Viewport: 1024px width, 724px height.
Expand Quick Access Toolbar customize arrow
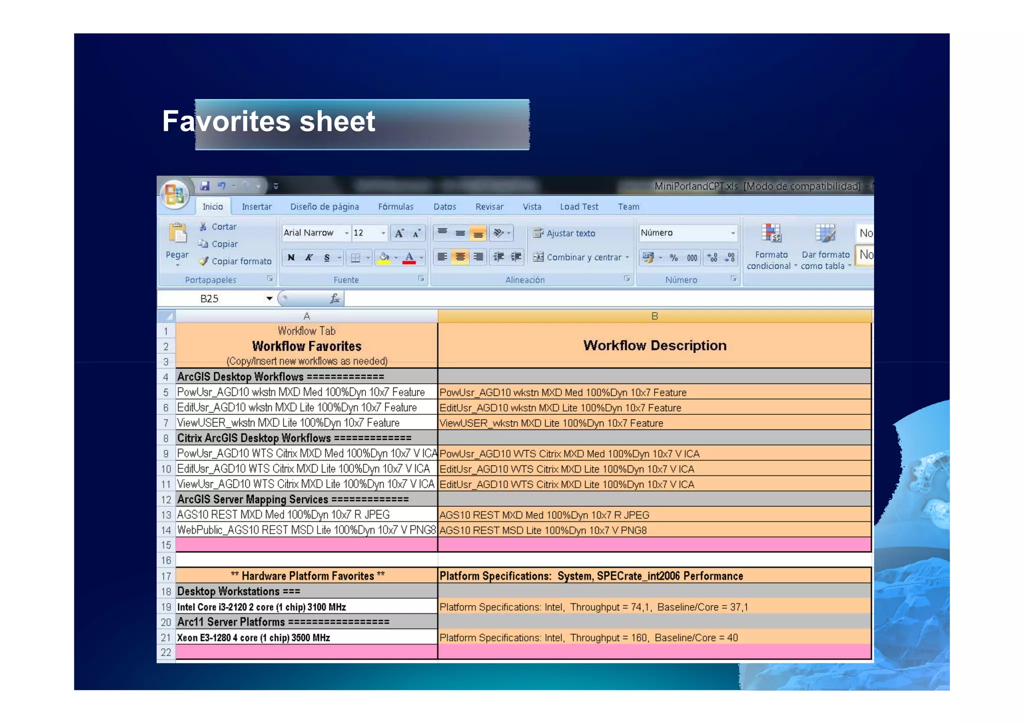275,186
